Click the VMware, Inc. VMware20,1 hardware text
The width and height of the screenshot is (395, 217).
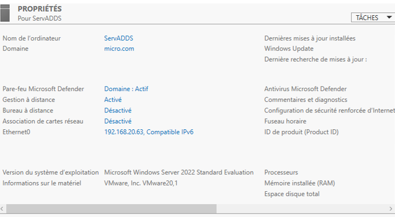point(141,183)
